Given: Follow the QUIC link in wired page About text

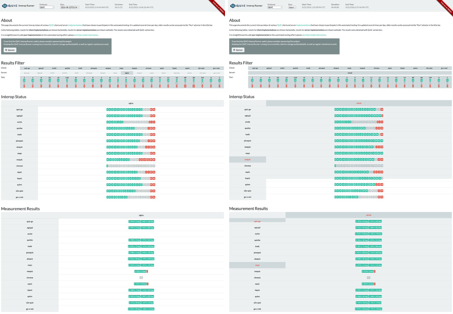Looking at the screenshot, I should point(279,25).
